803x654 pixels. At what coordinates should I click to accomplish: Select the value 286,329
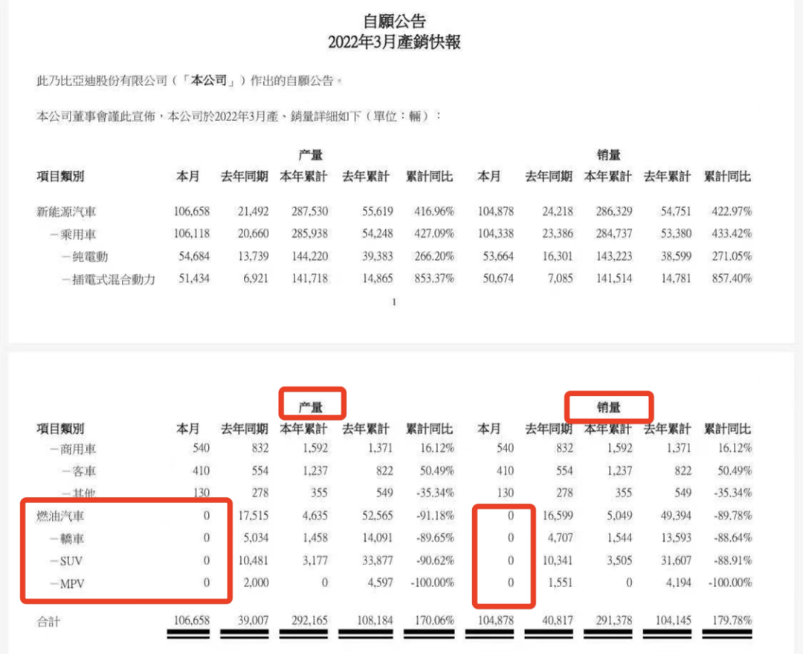614,211
